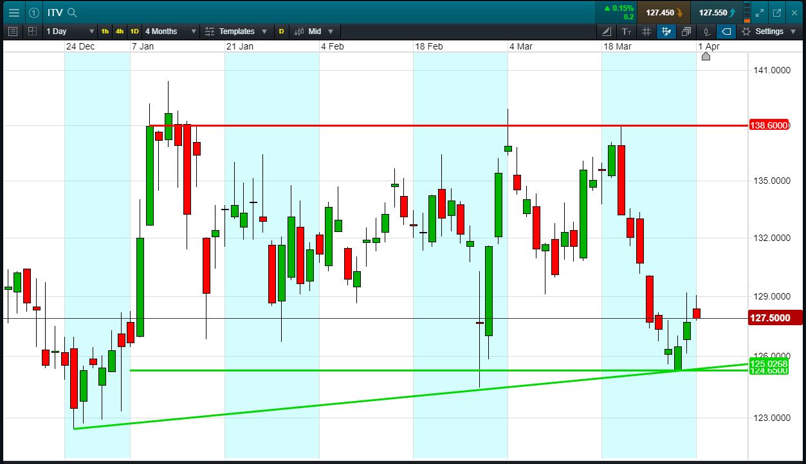Image resolution: width=806 pixels, height=464 pixels.
Task: Open the Mid price type dropdown
Action: (x=314, y=31)
